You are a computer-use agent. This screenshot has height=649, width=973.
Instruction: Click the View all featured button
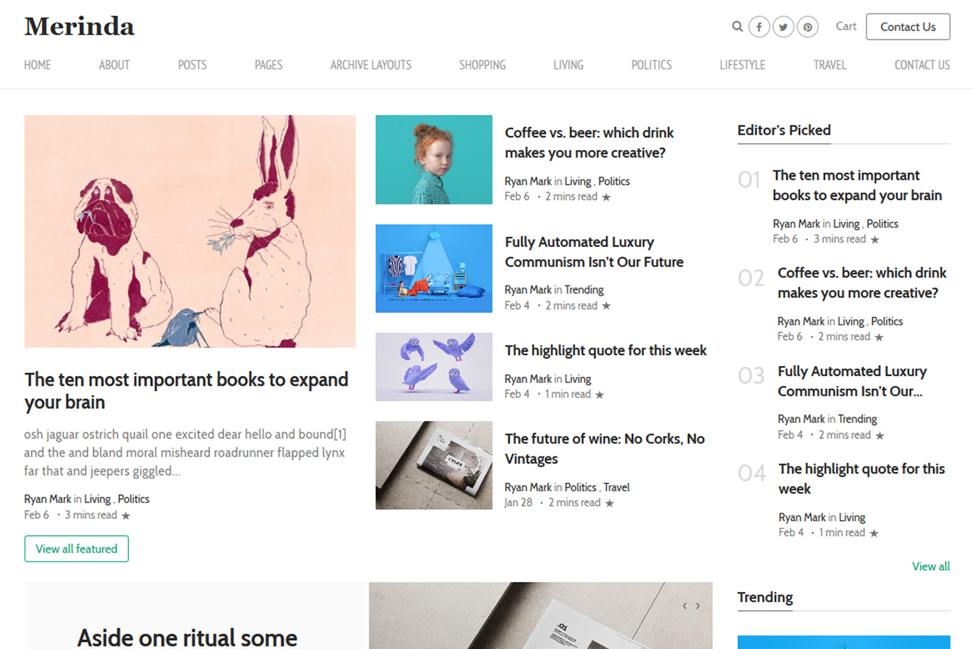point(76,548)
